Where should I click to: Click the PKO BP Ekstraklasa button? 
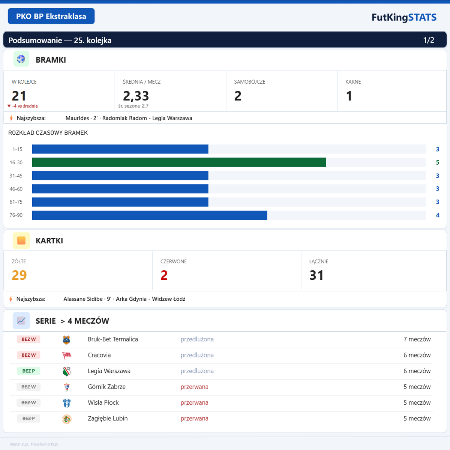(51, 16)
